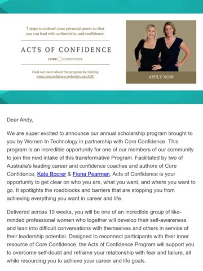The height and width of the screenshot is (271, 203).
Task: Click the top teal header banner
Action: (101, 7)
